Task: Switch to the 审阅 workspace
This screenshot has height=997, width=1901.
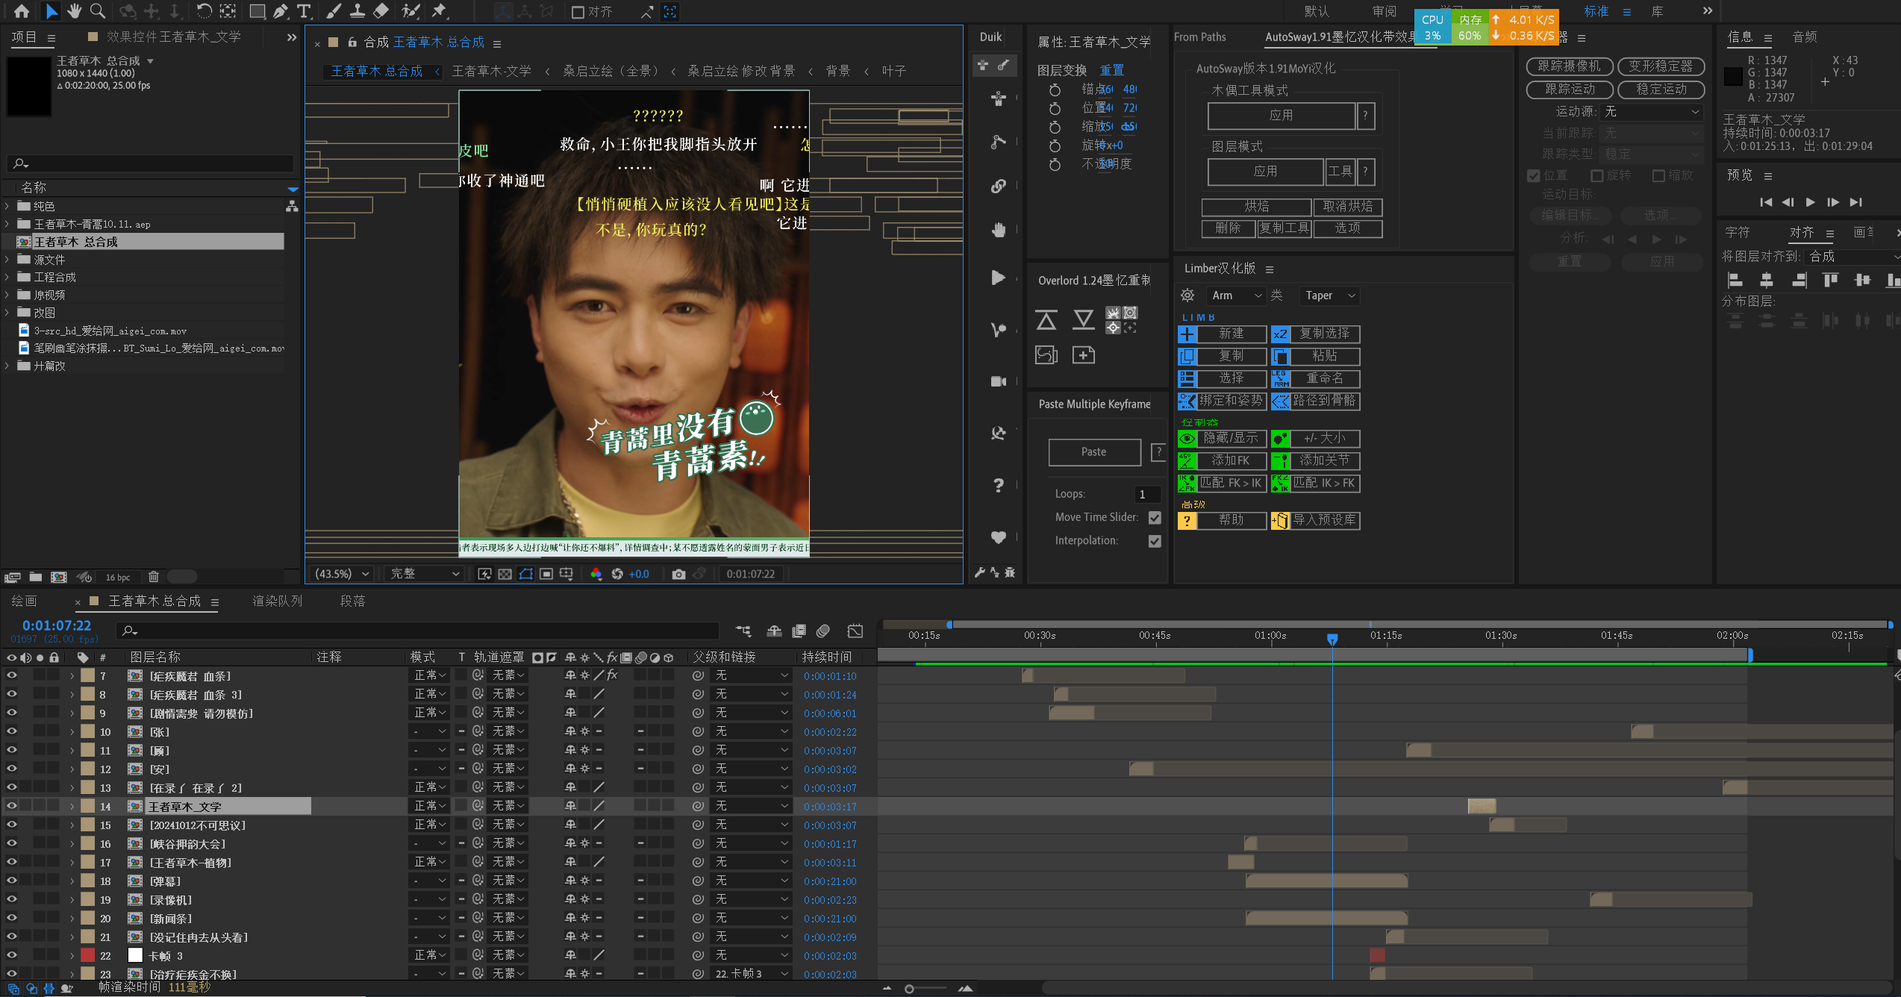Action: [x=1385, y=11]
